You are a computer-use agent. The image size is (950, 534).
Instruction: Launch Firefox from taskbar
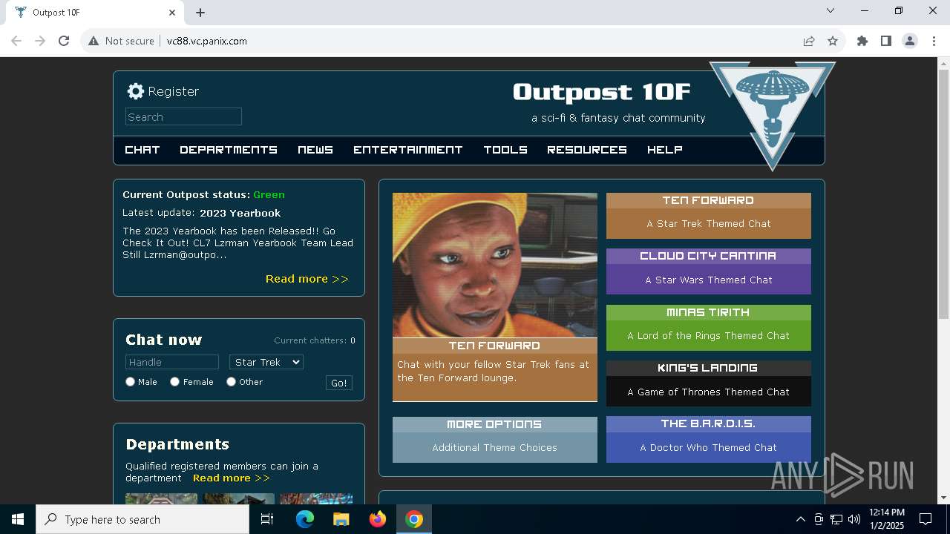point(378,519)
